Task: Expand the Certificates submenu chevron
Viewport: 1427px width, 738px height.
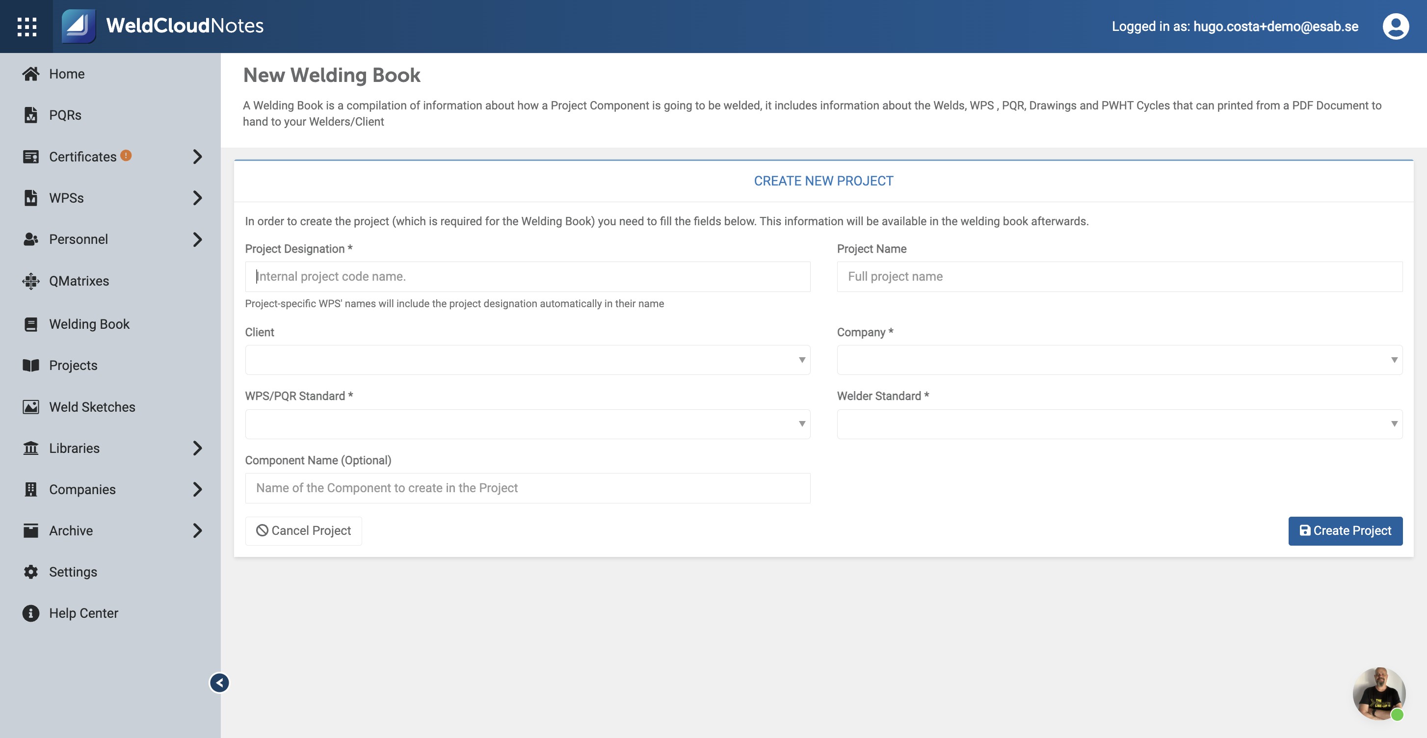Action: (197, 157)
